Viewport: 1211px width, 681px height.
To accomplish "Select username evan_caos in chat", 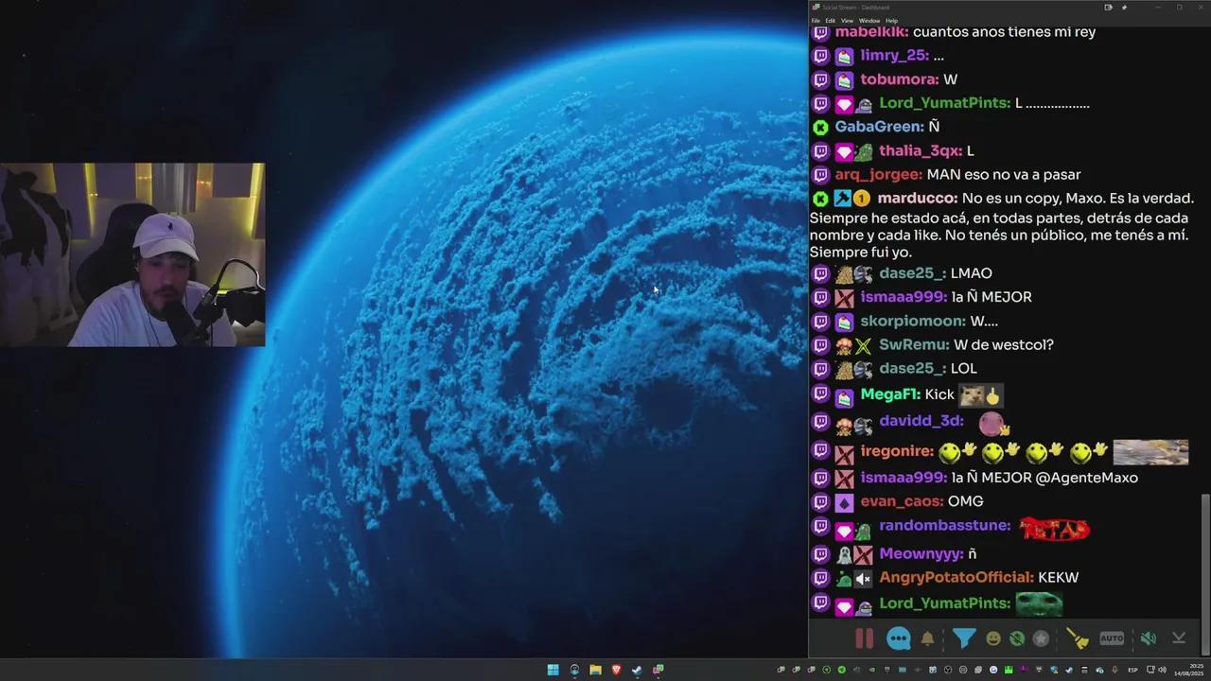I will (x=902, y=501).
